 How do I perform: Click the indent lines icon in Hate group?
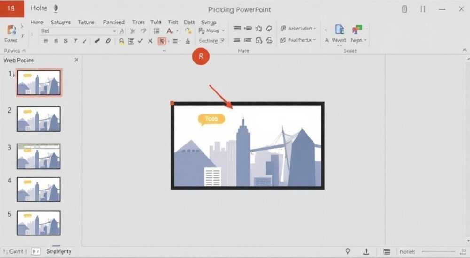pos(248,28)
